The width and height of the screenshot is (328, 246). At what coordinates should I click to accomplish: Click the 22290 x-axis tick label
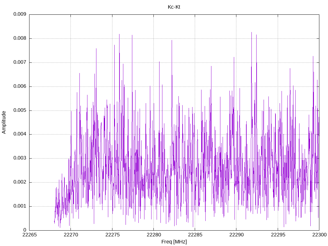point(237,235)
